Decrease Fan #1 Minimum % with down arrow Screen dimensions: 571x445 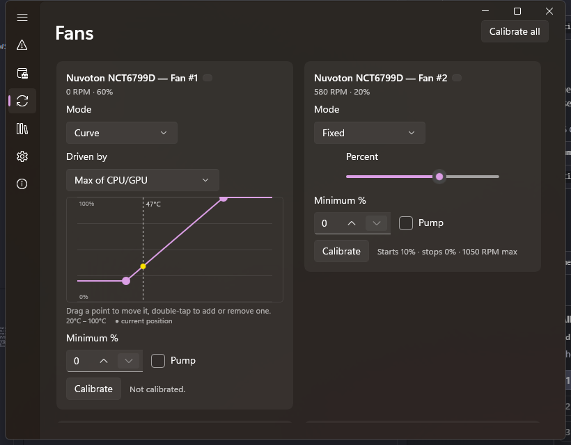point(129,361)
